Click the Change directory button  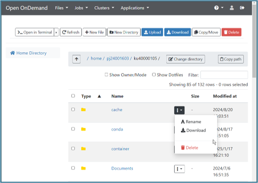coord(185,59)
